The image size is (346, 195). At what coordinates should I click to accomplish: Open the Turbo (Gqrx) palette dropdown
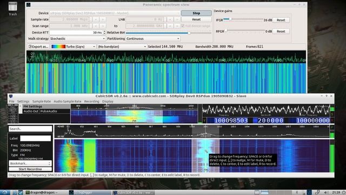73,47
